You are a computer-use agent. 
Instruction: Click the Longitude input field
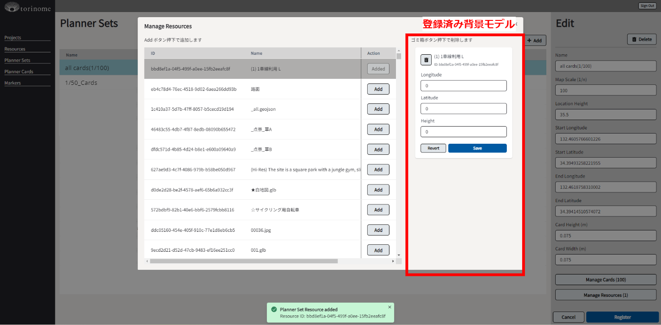(463, 86)
